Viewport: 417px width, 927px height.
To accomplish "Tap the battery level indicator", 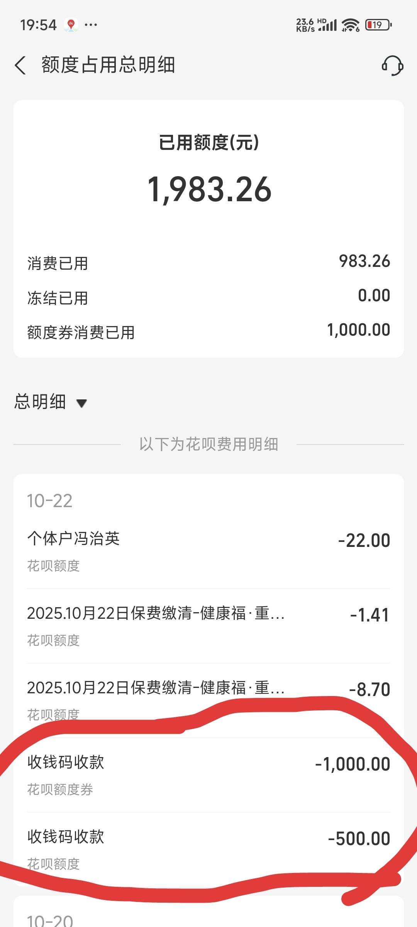I will point(378,25).
